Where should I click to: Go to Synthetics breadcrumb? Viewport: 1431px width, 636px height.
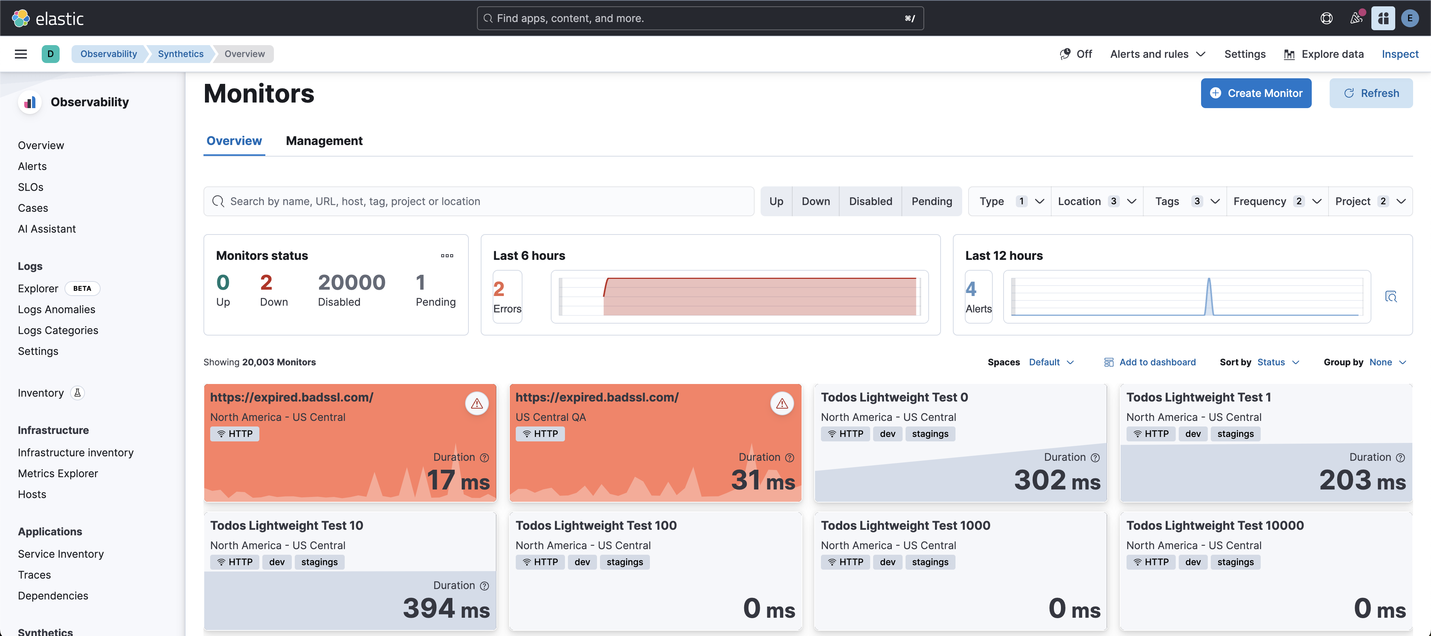(x=180, y=54)
